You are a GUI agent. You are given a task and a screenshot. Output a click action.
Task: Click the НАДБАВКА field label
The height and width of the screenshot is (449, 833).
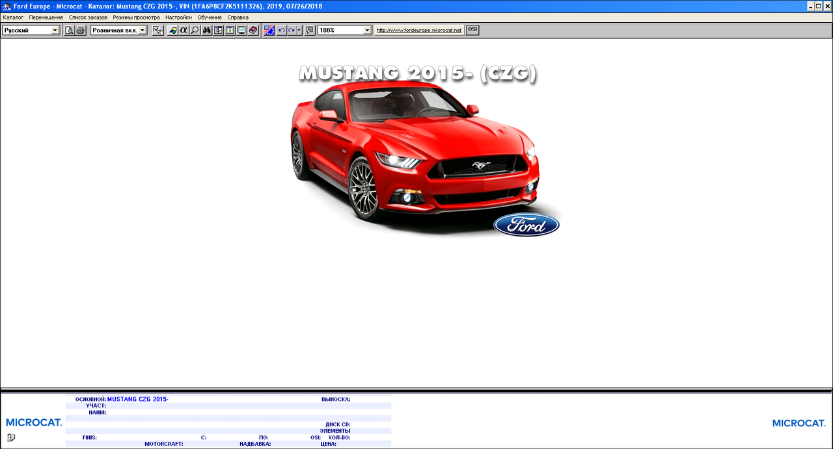coord(255,444)
